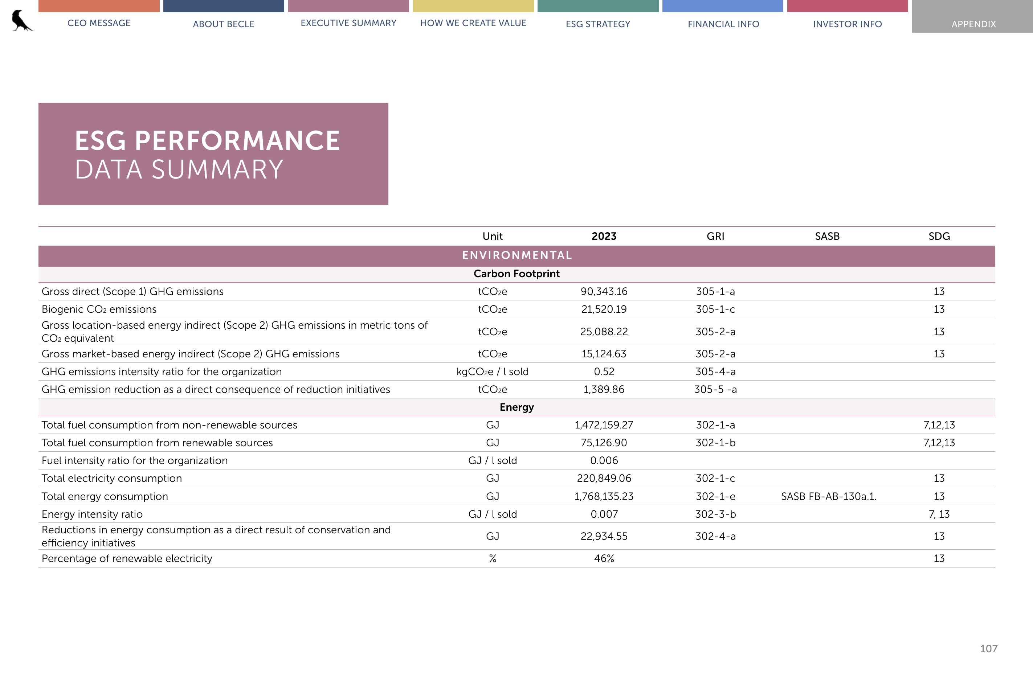Select Fuel intensity ratio for the organization
This screenshot has width=1033, height=673.
pyautogui.click(x=135, y=461)
